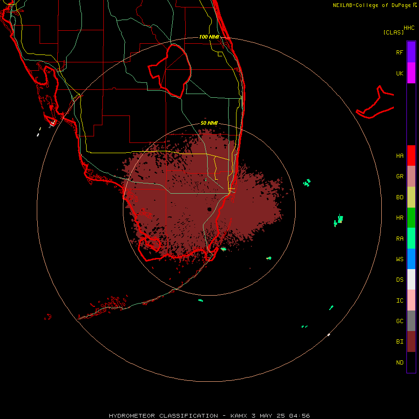
Task: Click the purple RF legend color swatch
Action: click(x=411, y=52)
